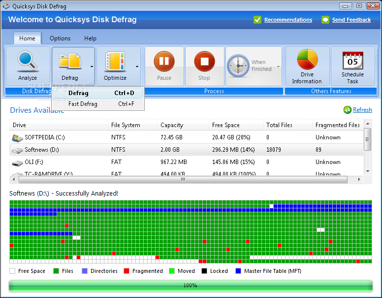The image size is (382, 298).
Task: Choose Defrag Ctrl+D menu entry
Action: [98, 93]
